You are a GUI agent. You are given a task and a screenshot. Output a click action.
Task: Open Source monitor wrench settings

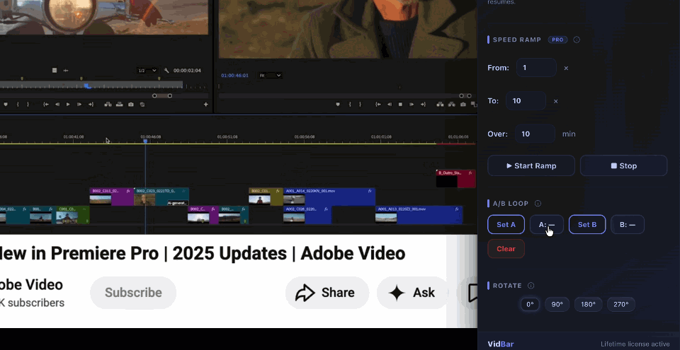[x=166, y=71]
